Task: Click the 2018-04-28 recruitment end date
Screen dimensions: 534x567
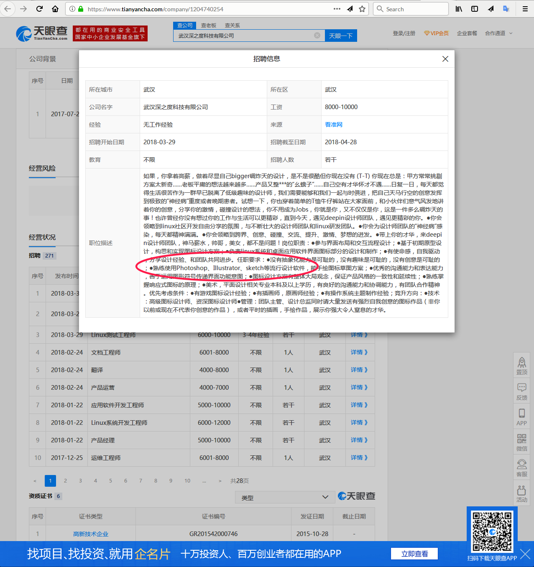Action: click(341, 142)
